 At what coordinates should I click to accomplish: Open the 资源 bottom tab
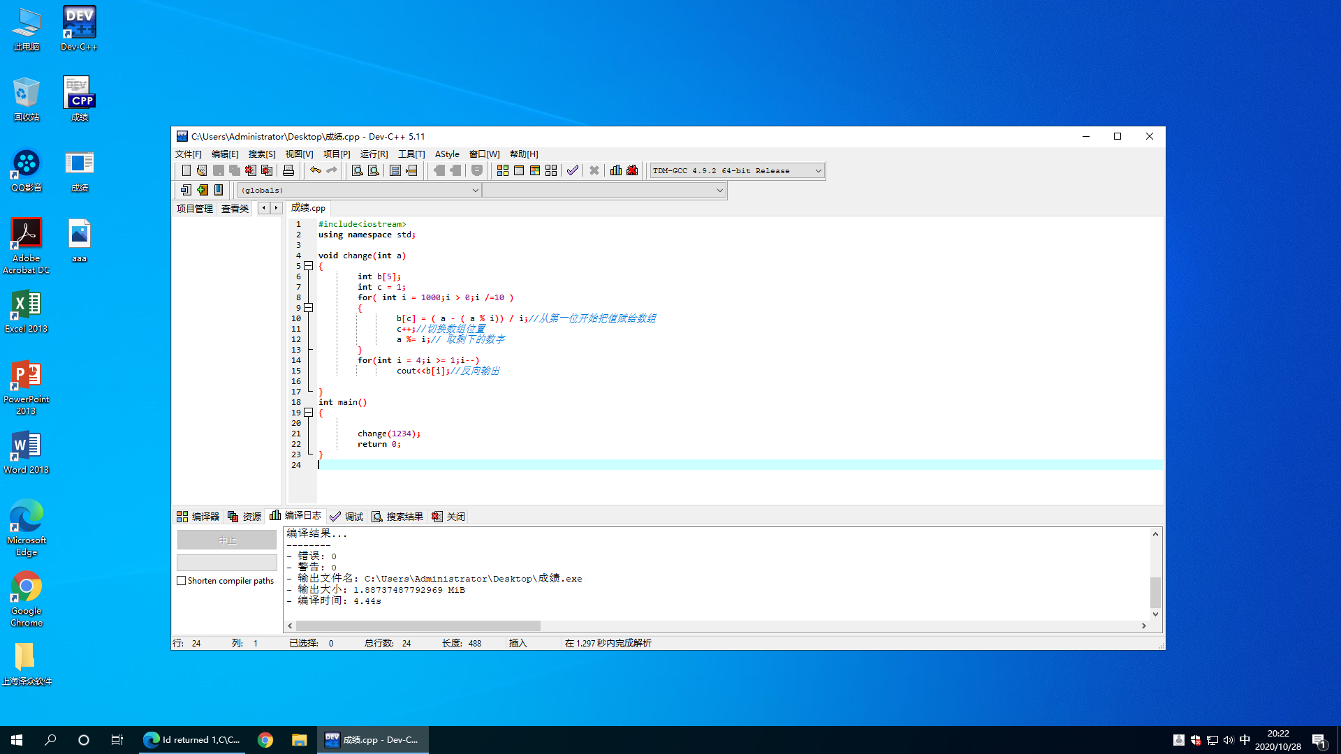244,517
